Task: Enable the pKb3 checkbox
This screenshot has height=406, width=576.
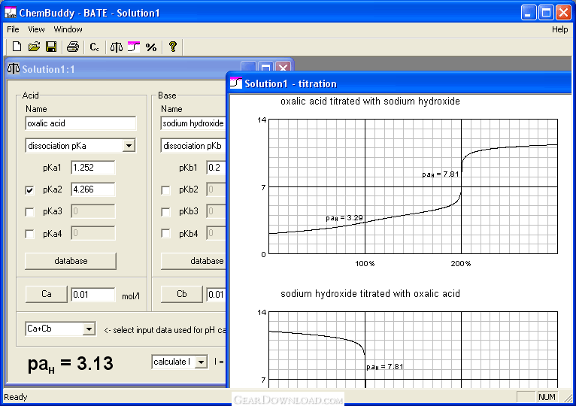Action: [x=165, y=212]
